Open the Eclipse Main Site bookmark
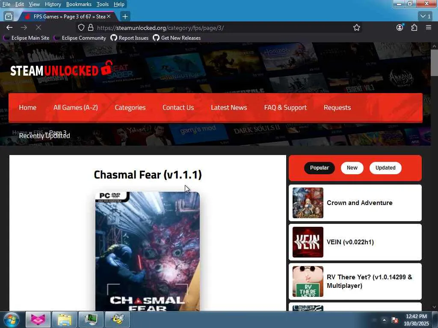The height and width of the screenshot is (328, 438). point(26,38)
